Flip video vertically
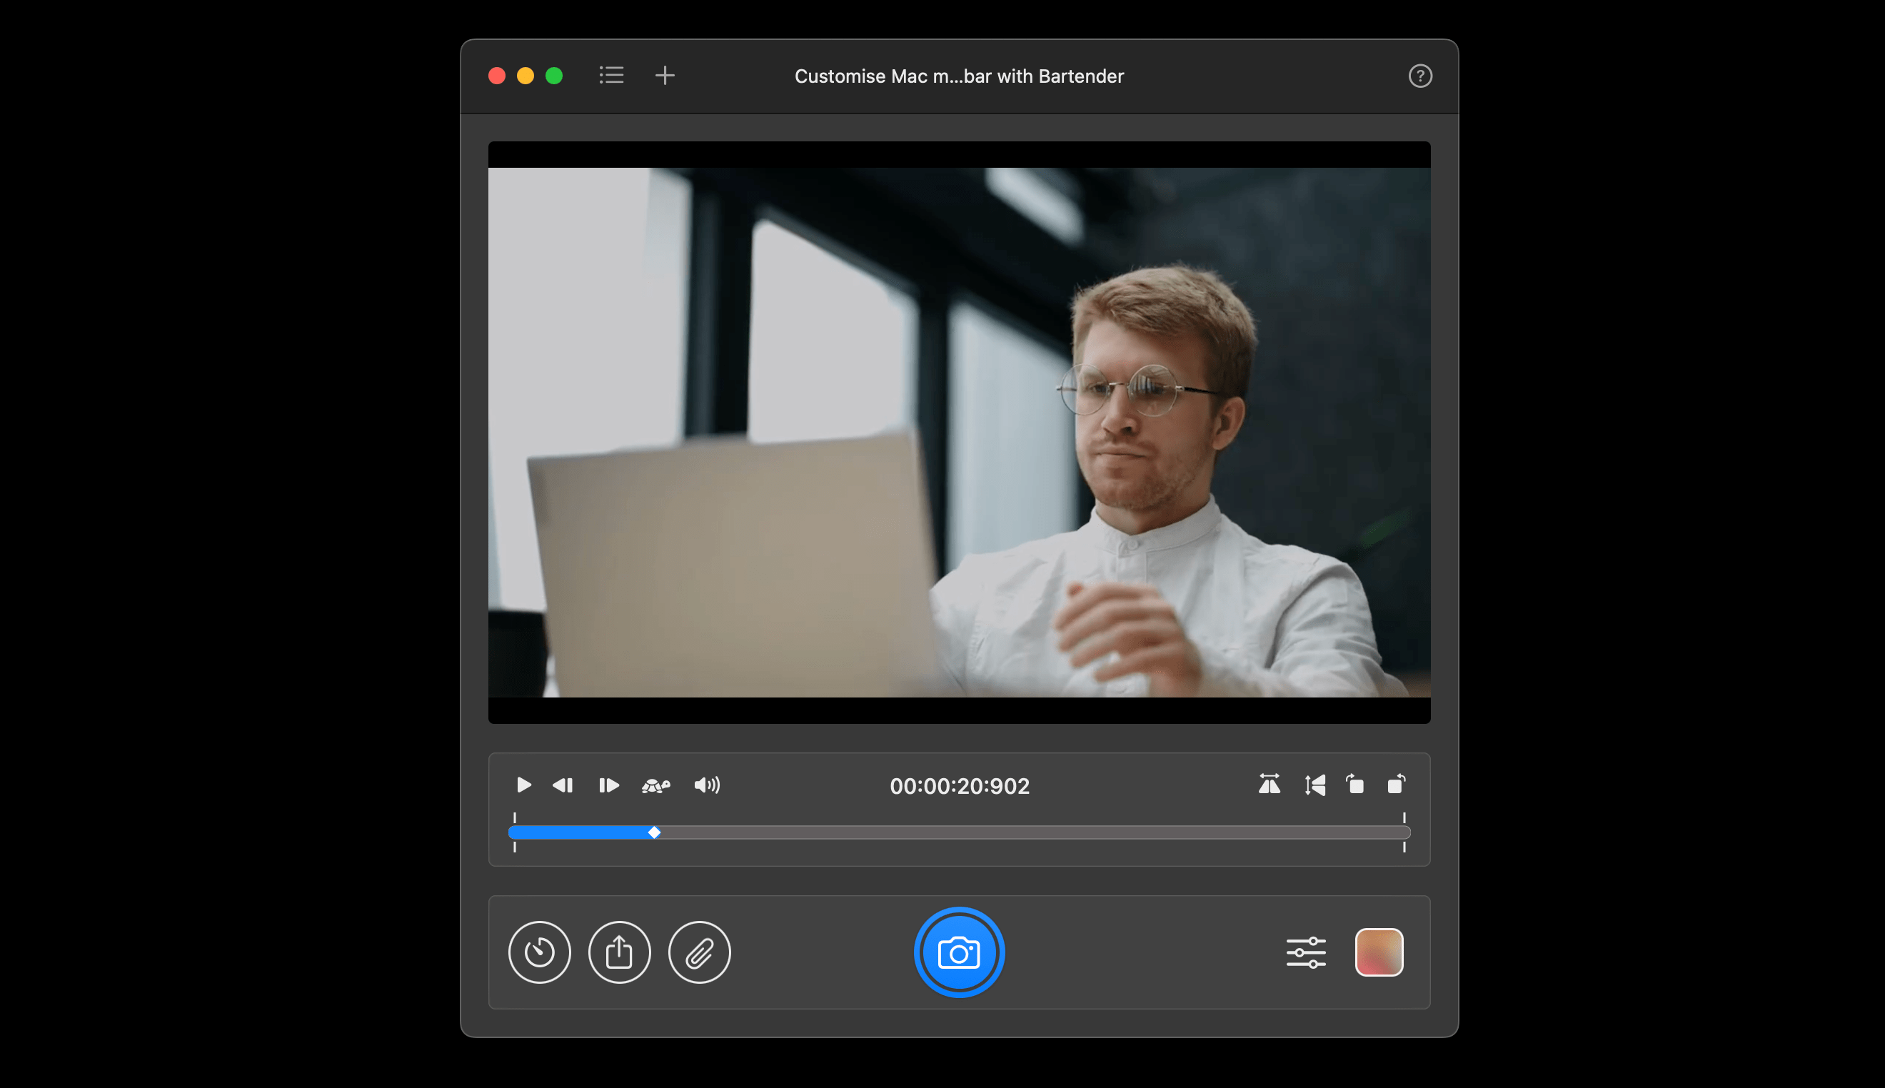The image size is (1885, 1088). 1315,785
